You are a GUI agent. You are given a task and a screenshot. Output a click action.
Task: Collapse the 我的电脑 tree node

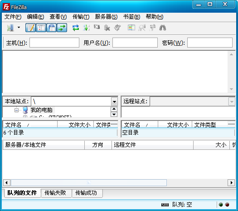16,110
